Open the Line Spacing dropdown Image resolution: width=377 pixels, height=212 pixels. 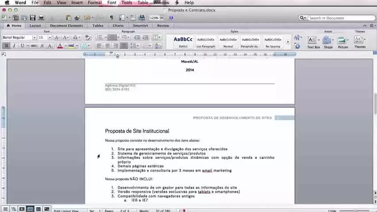(135, 45)
